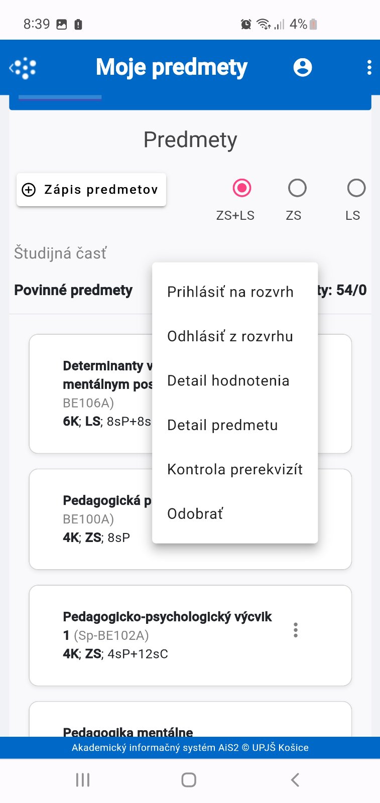
Task: Select Kontrola prerekvizít option
Action: tap(235, 470)
